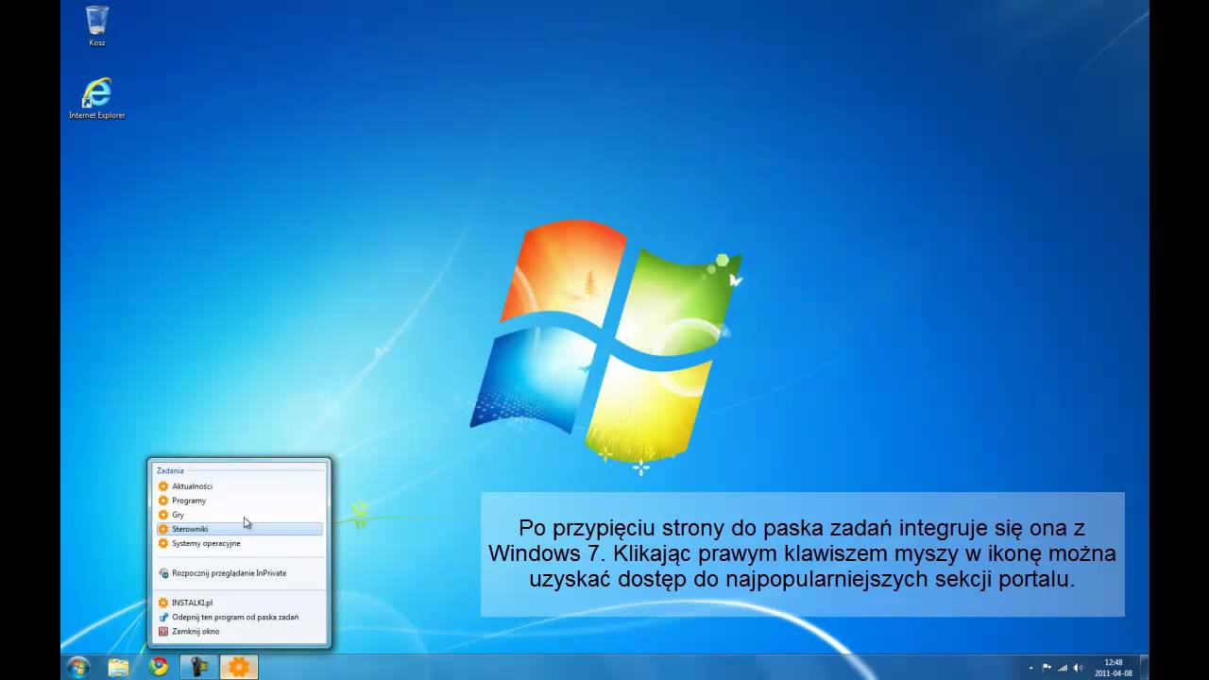Open the network signal tray icon
1209x680 pixels.
[x=1062, y=668]
